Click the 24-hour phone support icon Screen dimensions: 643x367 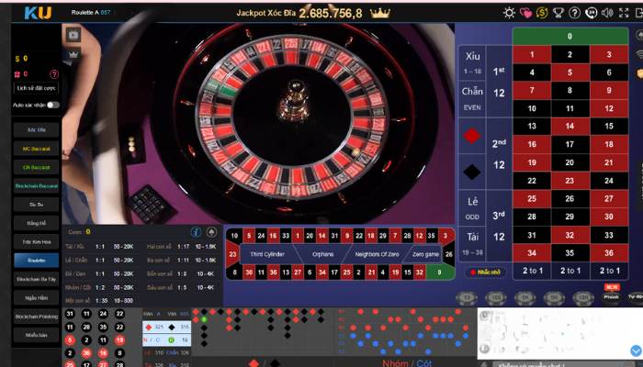(591, 13)
